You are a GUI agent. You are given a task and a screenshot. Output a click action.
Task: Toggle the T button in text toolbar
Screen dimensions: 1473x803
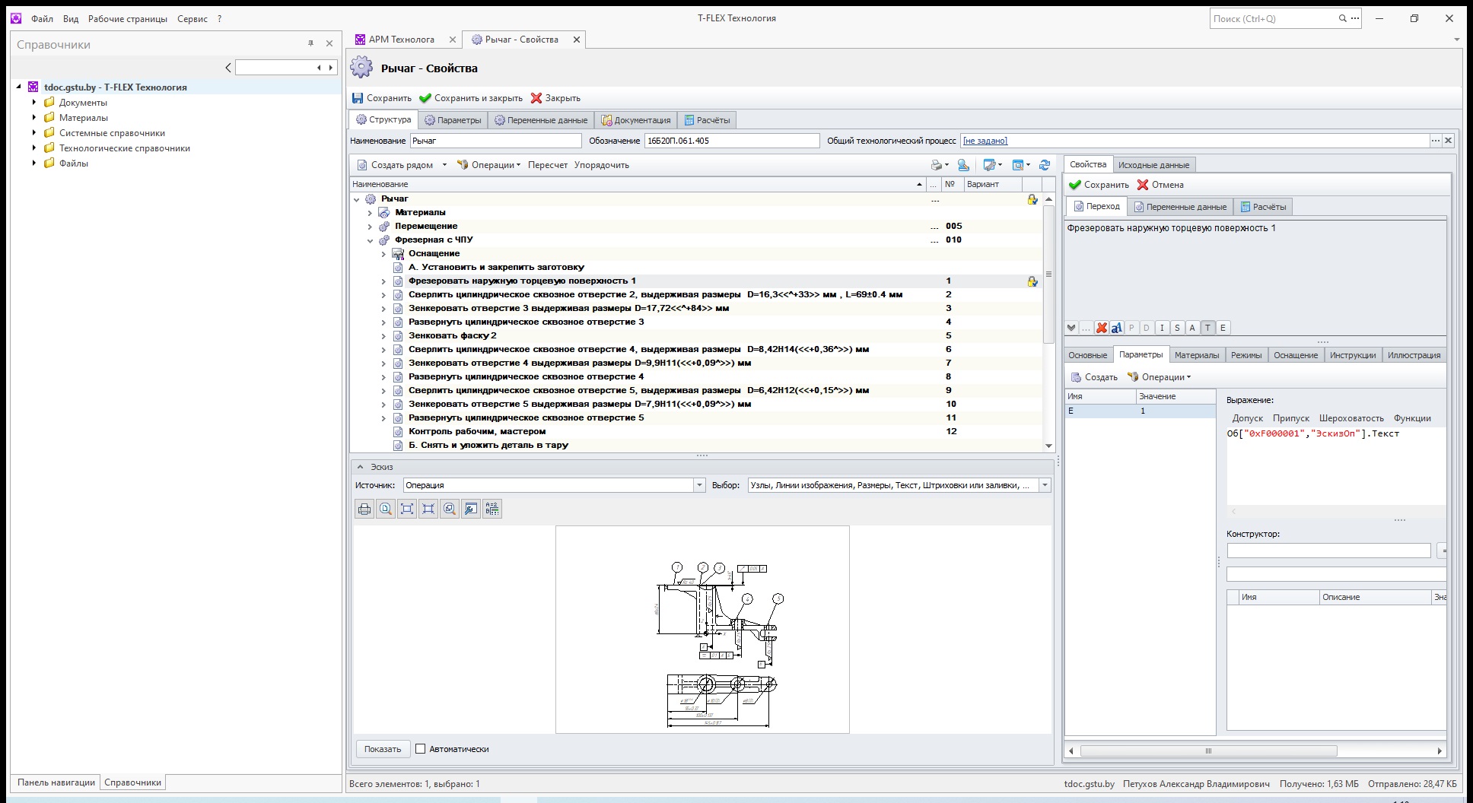tap(1207, 328)
